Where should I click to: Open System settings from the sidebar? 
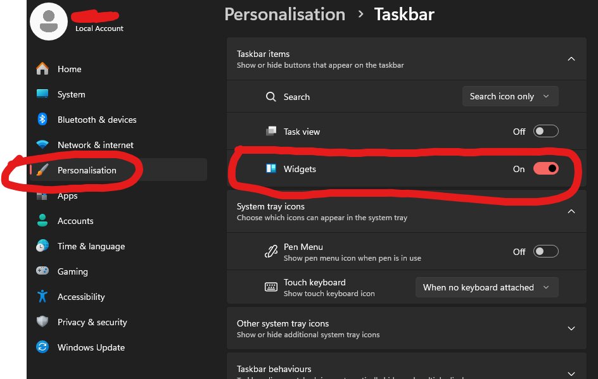click(x=42, y=94)
